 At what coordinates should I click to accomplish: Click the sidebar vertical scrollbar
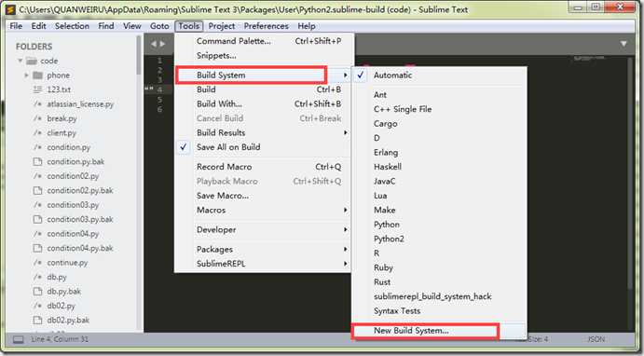pos(139,55)
